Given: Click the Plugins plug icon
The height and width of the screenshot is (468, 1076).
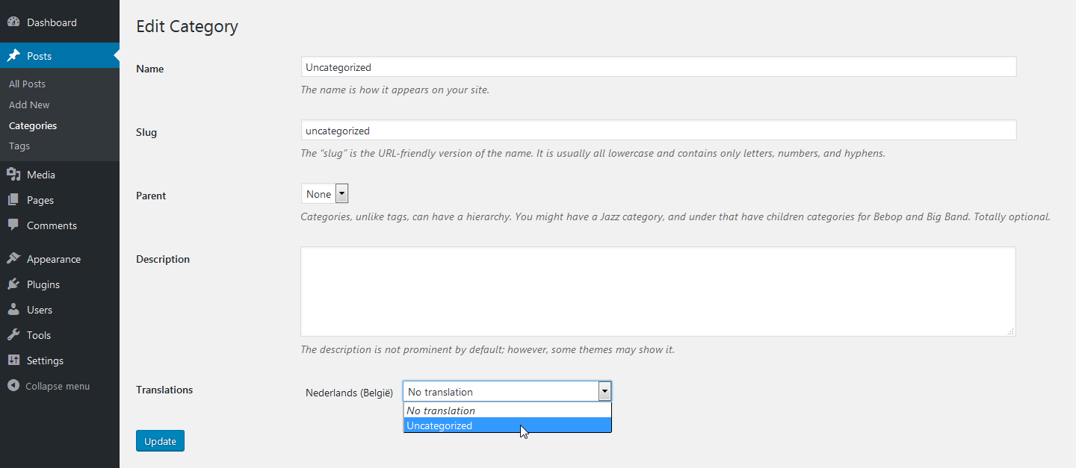Looking at the screenshot, I should pos(13,284).
